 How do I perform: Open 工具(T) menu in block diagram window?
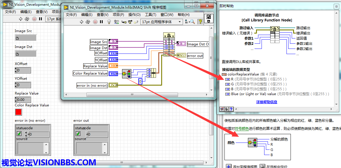point(150,15)
